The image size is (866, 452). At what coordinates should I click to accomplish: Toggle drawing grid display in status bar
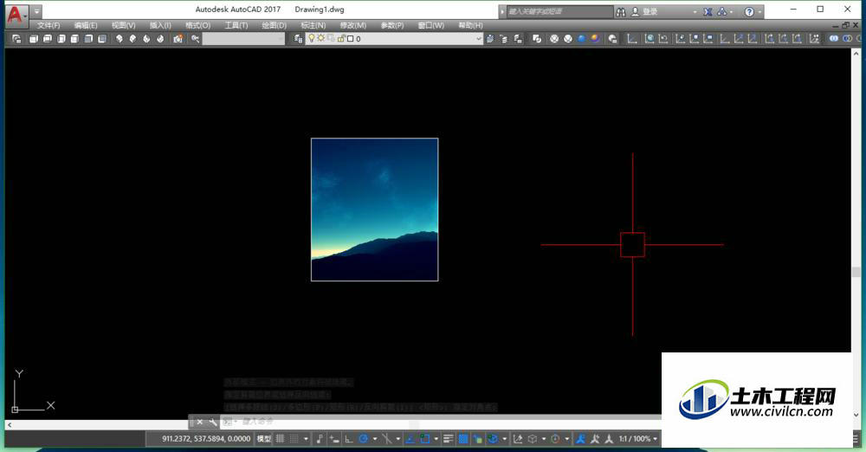click(280, 439)
